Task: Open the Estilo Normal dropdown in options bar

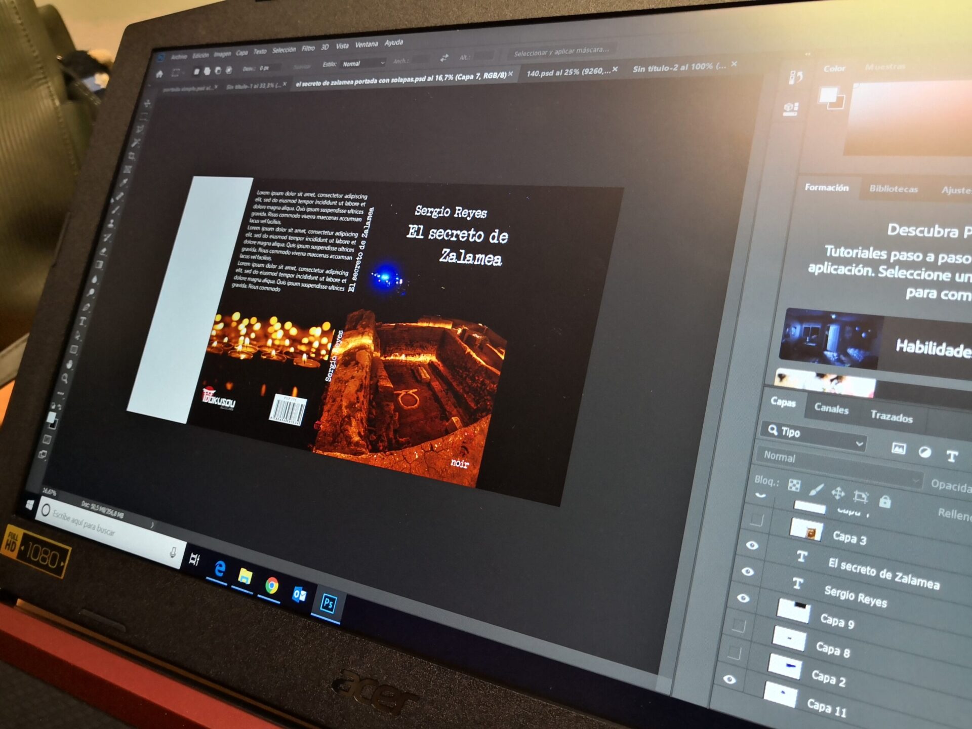Action: click(x=363, y=63)
